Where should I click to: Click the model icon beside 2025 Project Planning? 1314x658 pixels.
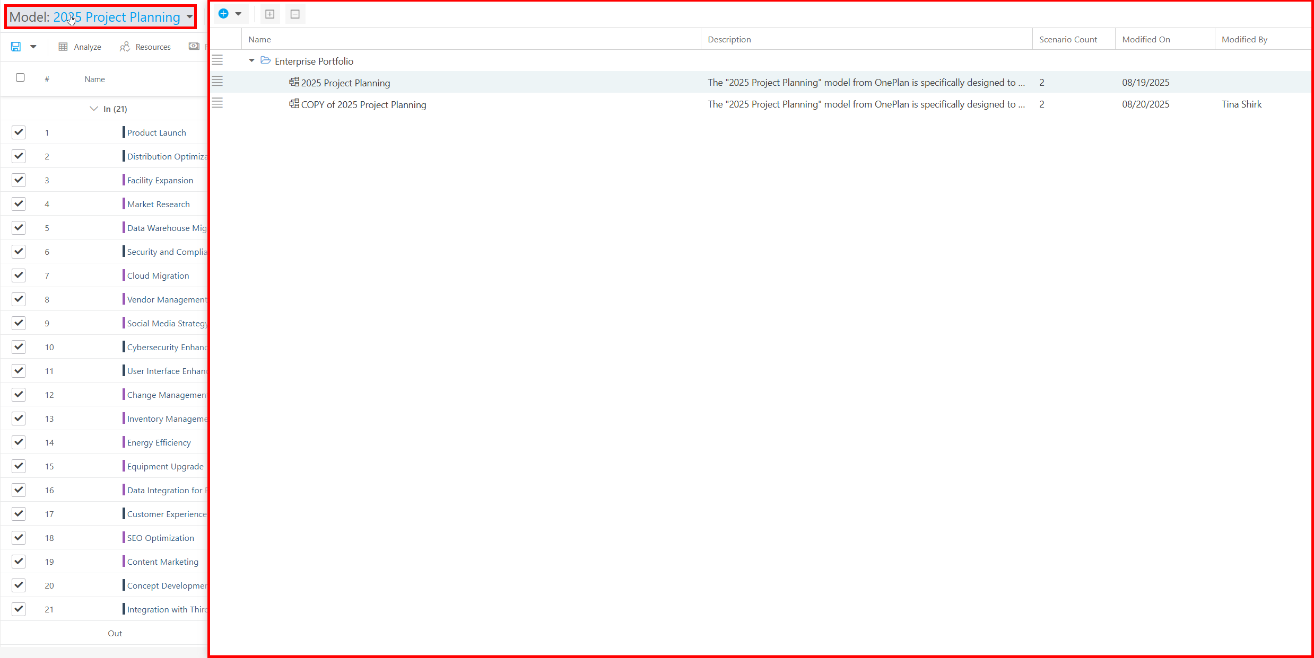click(294, 82)
